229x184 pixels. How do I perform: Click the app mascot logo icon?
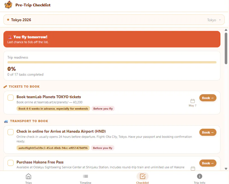click(x=8, y=5)
